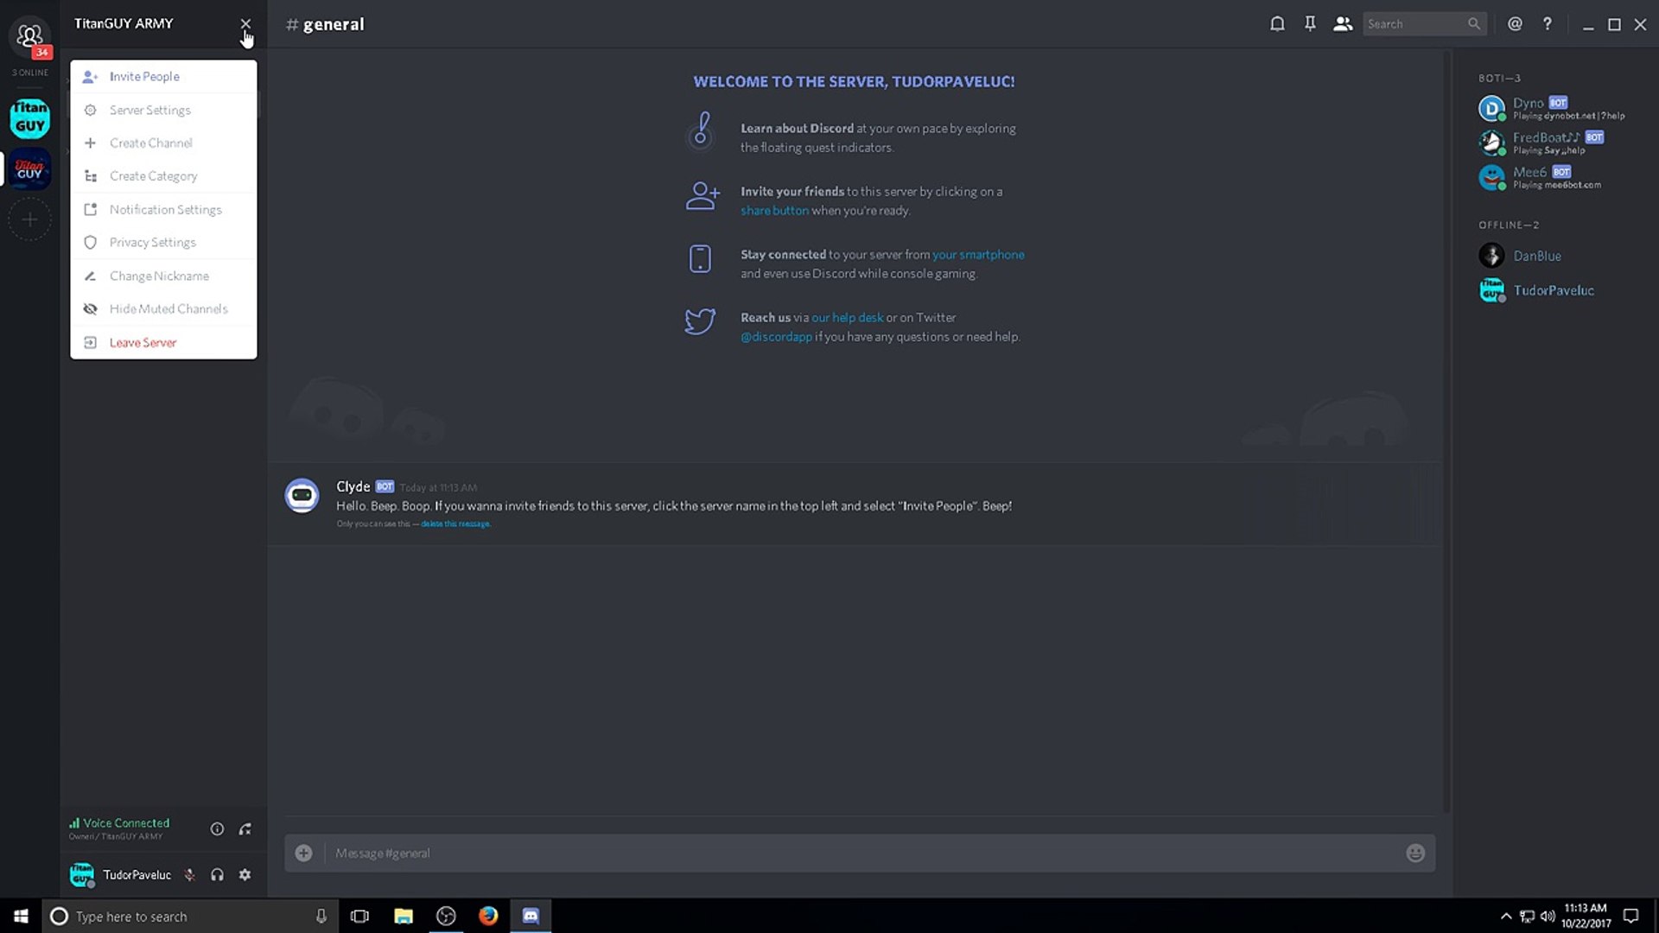Click the plus icon to upload a file

click(x=303, y=853)
